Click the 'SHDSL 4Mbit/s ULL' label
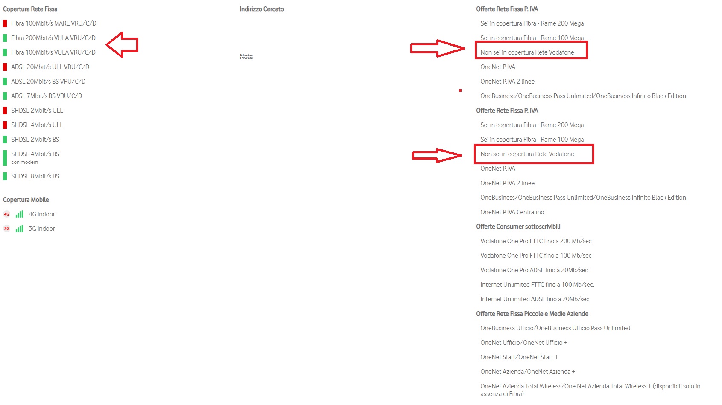The width and height of the screenshot is (722, 405). [37, 125]
